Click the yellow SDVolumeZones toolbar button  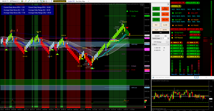click(x=60, y=1)
